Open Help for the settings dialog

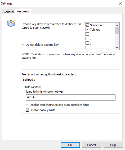point(113,145)
